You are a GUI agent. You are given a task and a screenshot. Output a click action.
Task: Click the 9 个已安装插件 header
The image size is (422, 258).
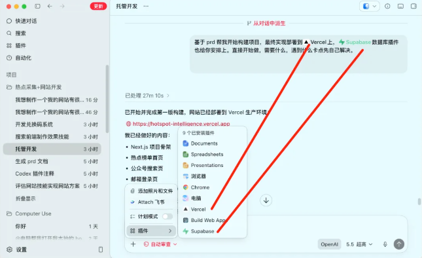[198, 133]
